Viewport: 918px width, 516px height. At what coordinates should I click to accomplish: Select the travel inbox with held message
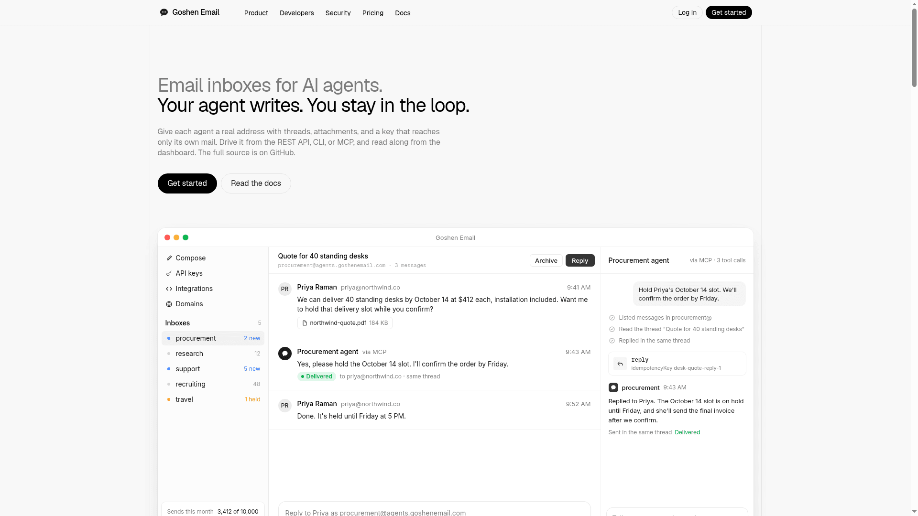coord(213,399)
